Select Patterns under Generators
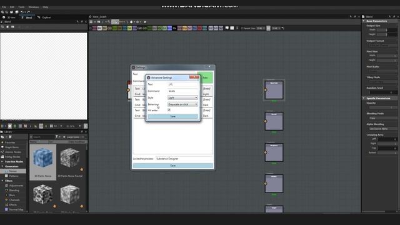The height and width of the screenshot is (225, 400). click(14, 176)
